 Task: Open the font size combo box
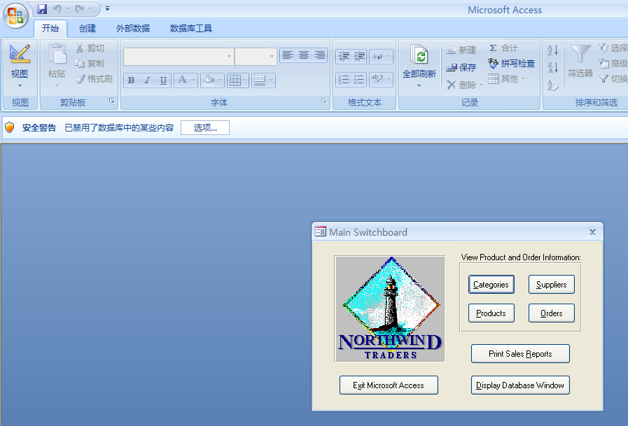[x=256, y=57]
